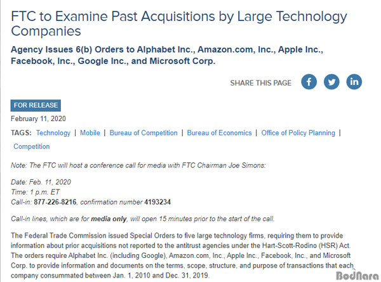The image size is (381, 282).
Task: Click the February 11, 2020 release date
Action: tap(38, 119)
